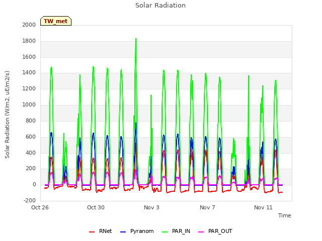Click the 1800 y-axis tick label
The width and height of the screenshot is (322, 241).
tap(29, 41)
